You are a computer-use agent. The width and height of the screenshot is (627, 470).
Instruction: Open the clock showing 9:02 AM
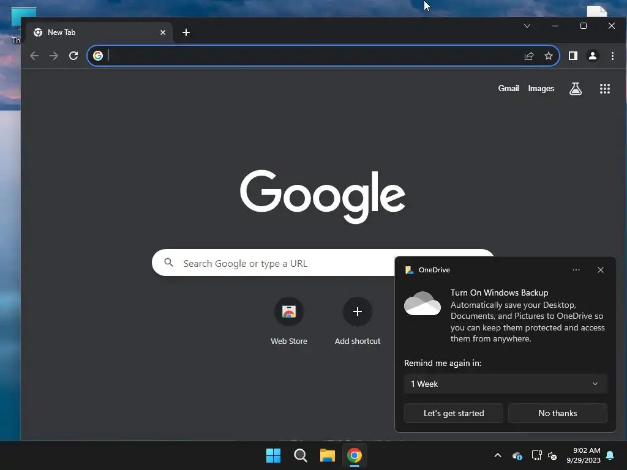584,455
